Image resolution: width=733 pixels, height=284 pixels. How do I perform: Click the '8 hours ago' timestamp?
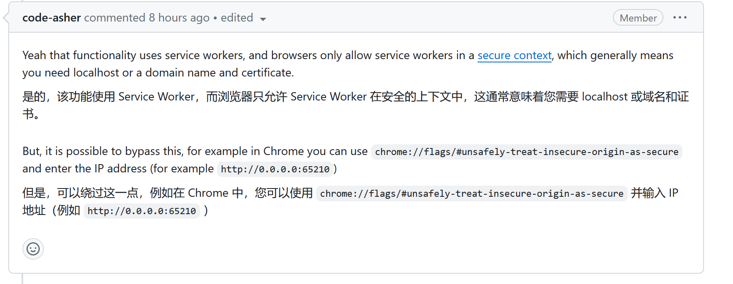179,18
